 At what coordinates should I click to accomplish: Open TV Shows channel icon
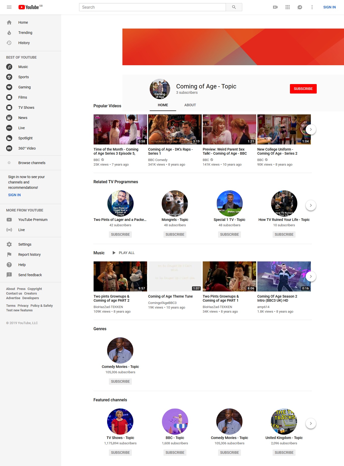[x=9, y=108]
